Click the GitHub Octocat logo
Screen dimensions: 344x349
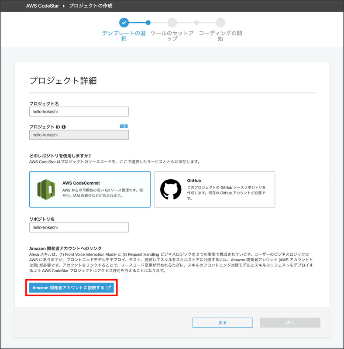coord(171,189)
